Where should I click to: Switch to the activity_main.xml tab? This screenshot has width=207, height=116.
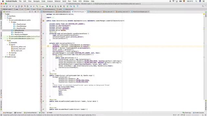(123, 12)
